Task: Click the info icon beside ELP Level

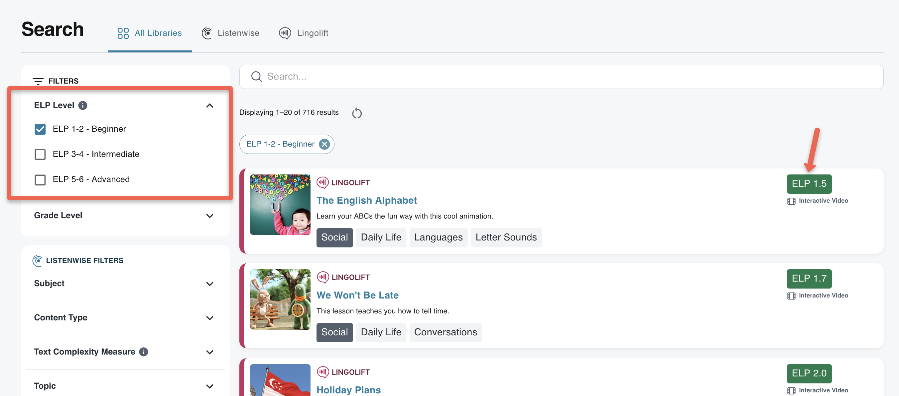Action: pyautogui.click(x=83, y=105)
